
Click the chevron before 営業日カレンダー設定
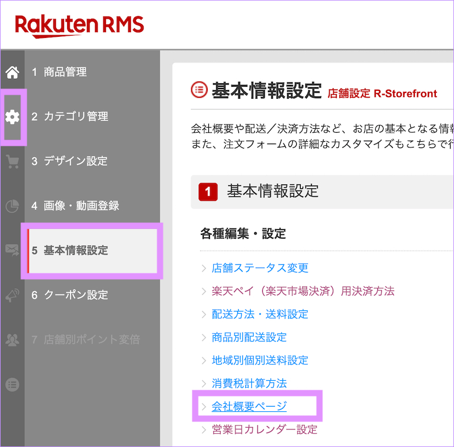(x=204, y=430)
